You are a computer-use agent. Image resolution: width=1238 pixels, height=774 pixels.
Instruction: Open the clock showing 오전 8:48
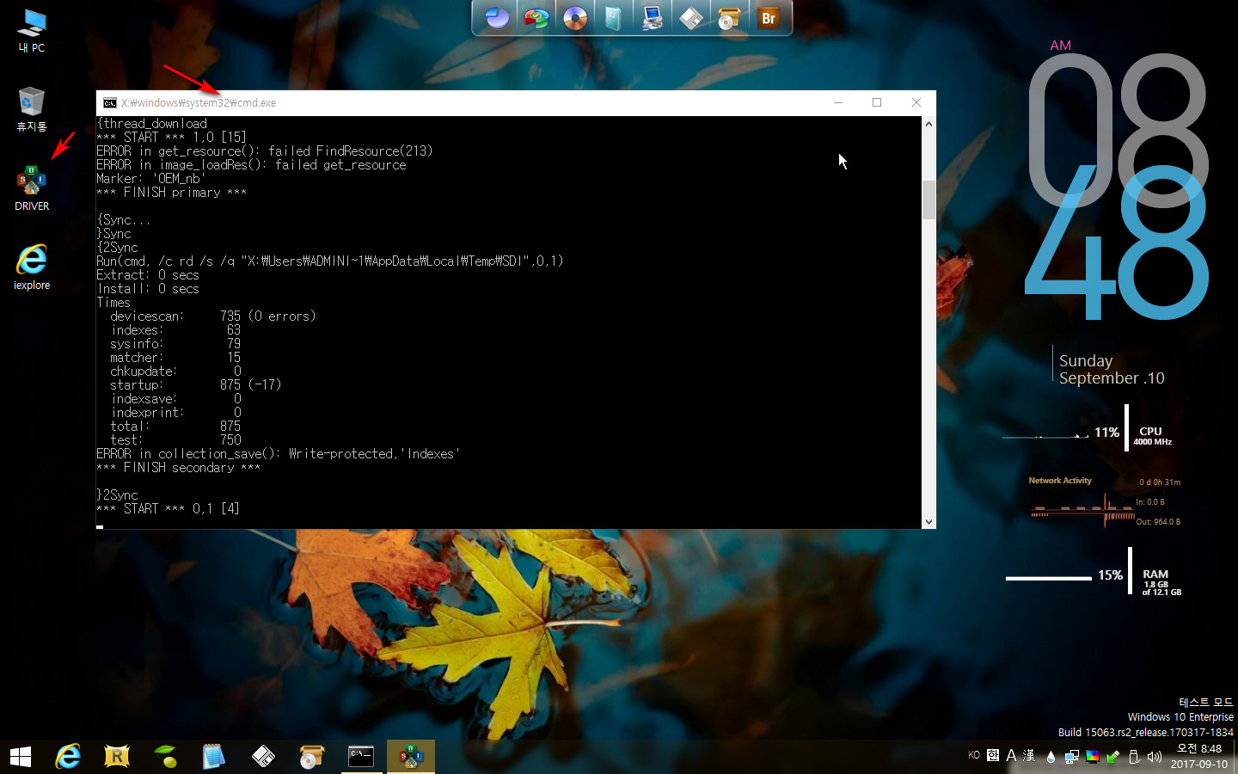[1199, 756]
